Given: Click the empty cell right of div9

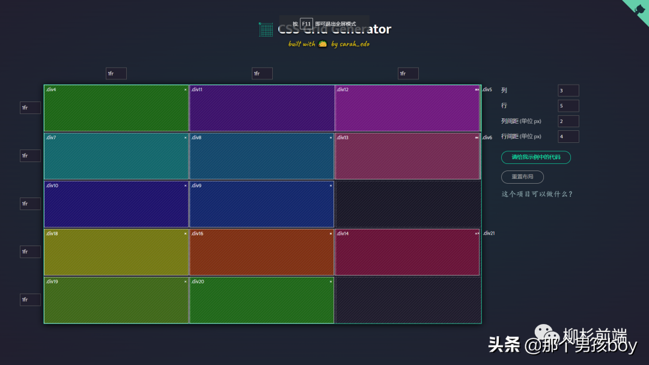Looking at the screenshot, I should [408, 204].
